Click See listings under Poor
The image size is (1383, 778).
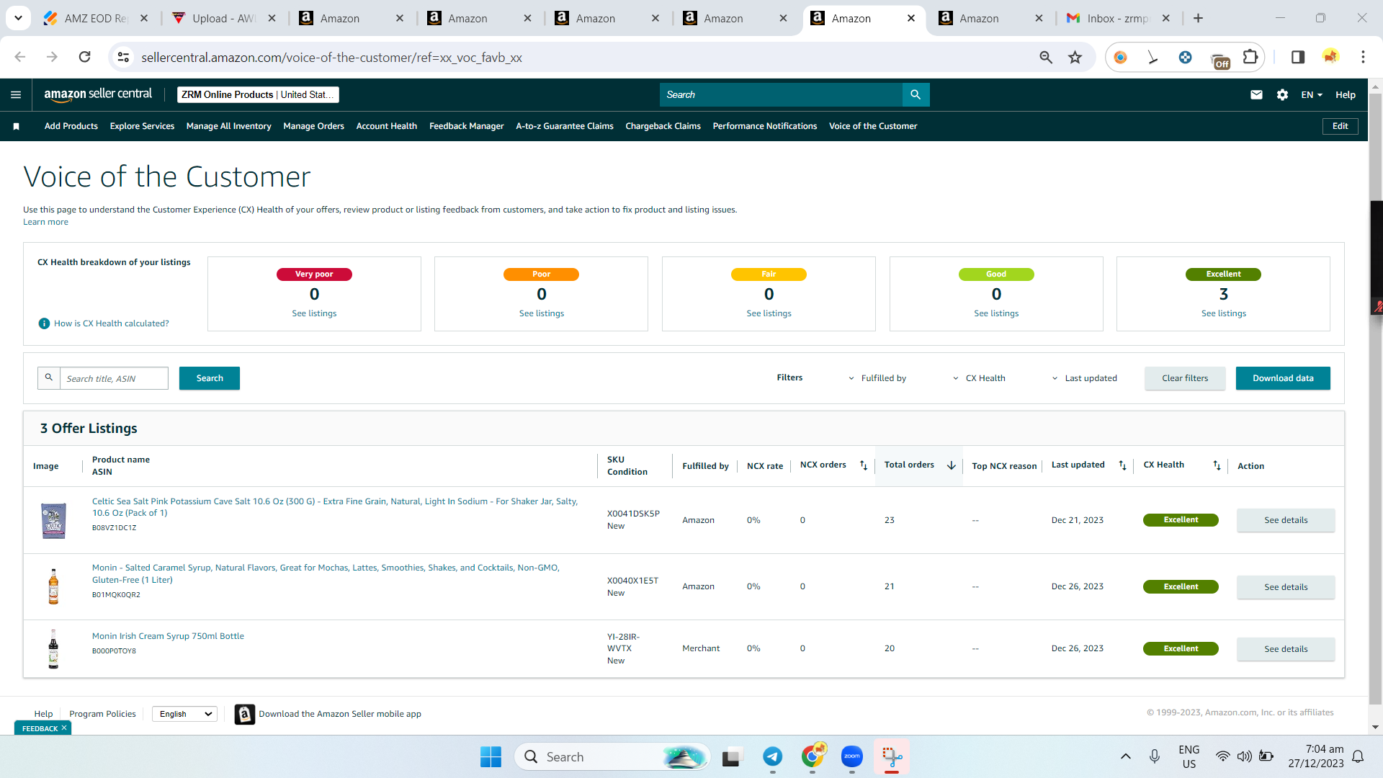click(541, 313)
